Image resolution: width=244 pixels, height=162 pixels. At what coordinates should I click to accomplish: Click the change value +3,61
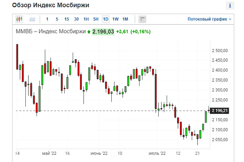122,32
